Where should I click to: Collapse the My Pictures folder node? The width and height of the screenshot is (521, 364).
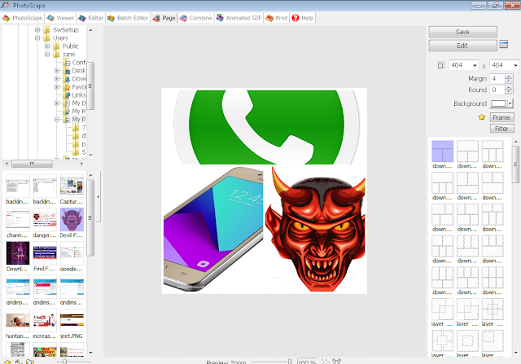57,119
